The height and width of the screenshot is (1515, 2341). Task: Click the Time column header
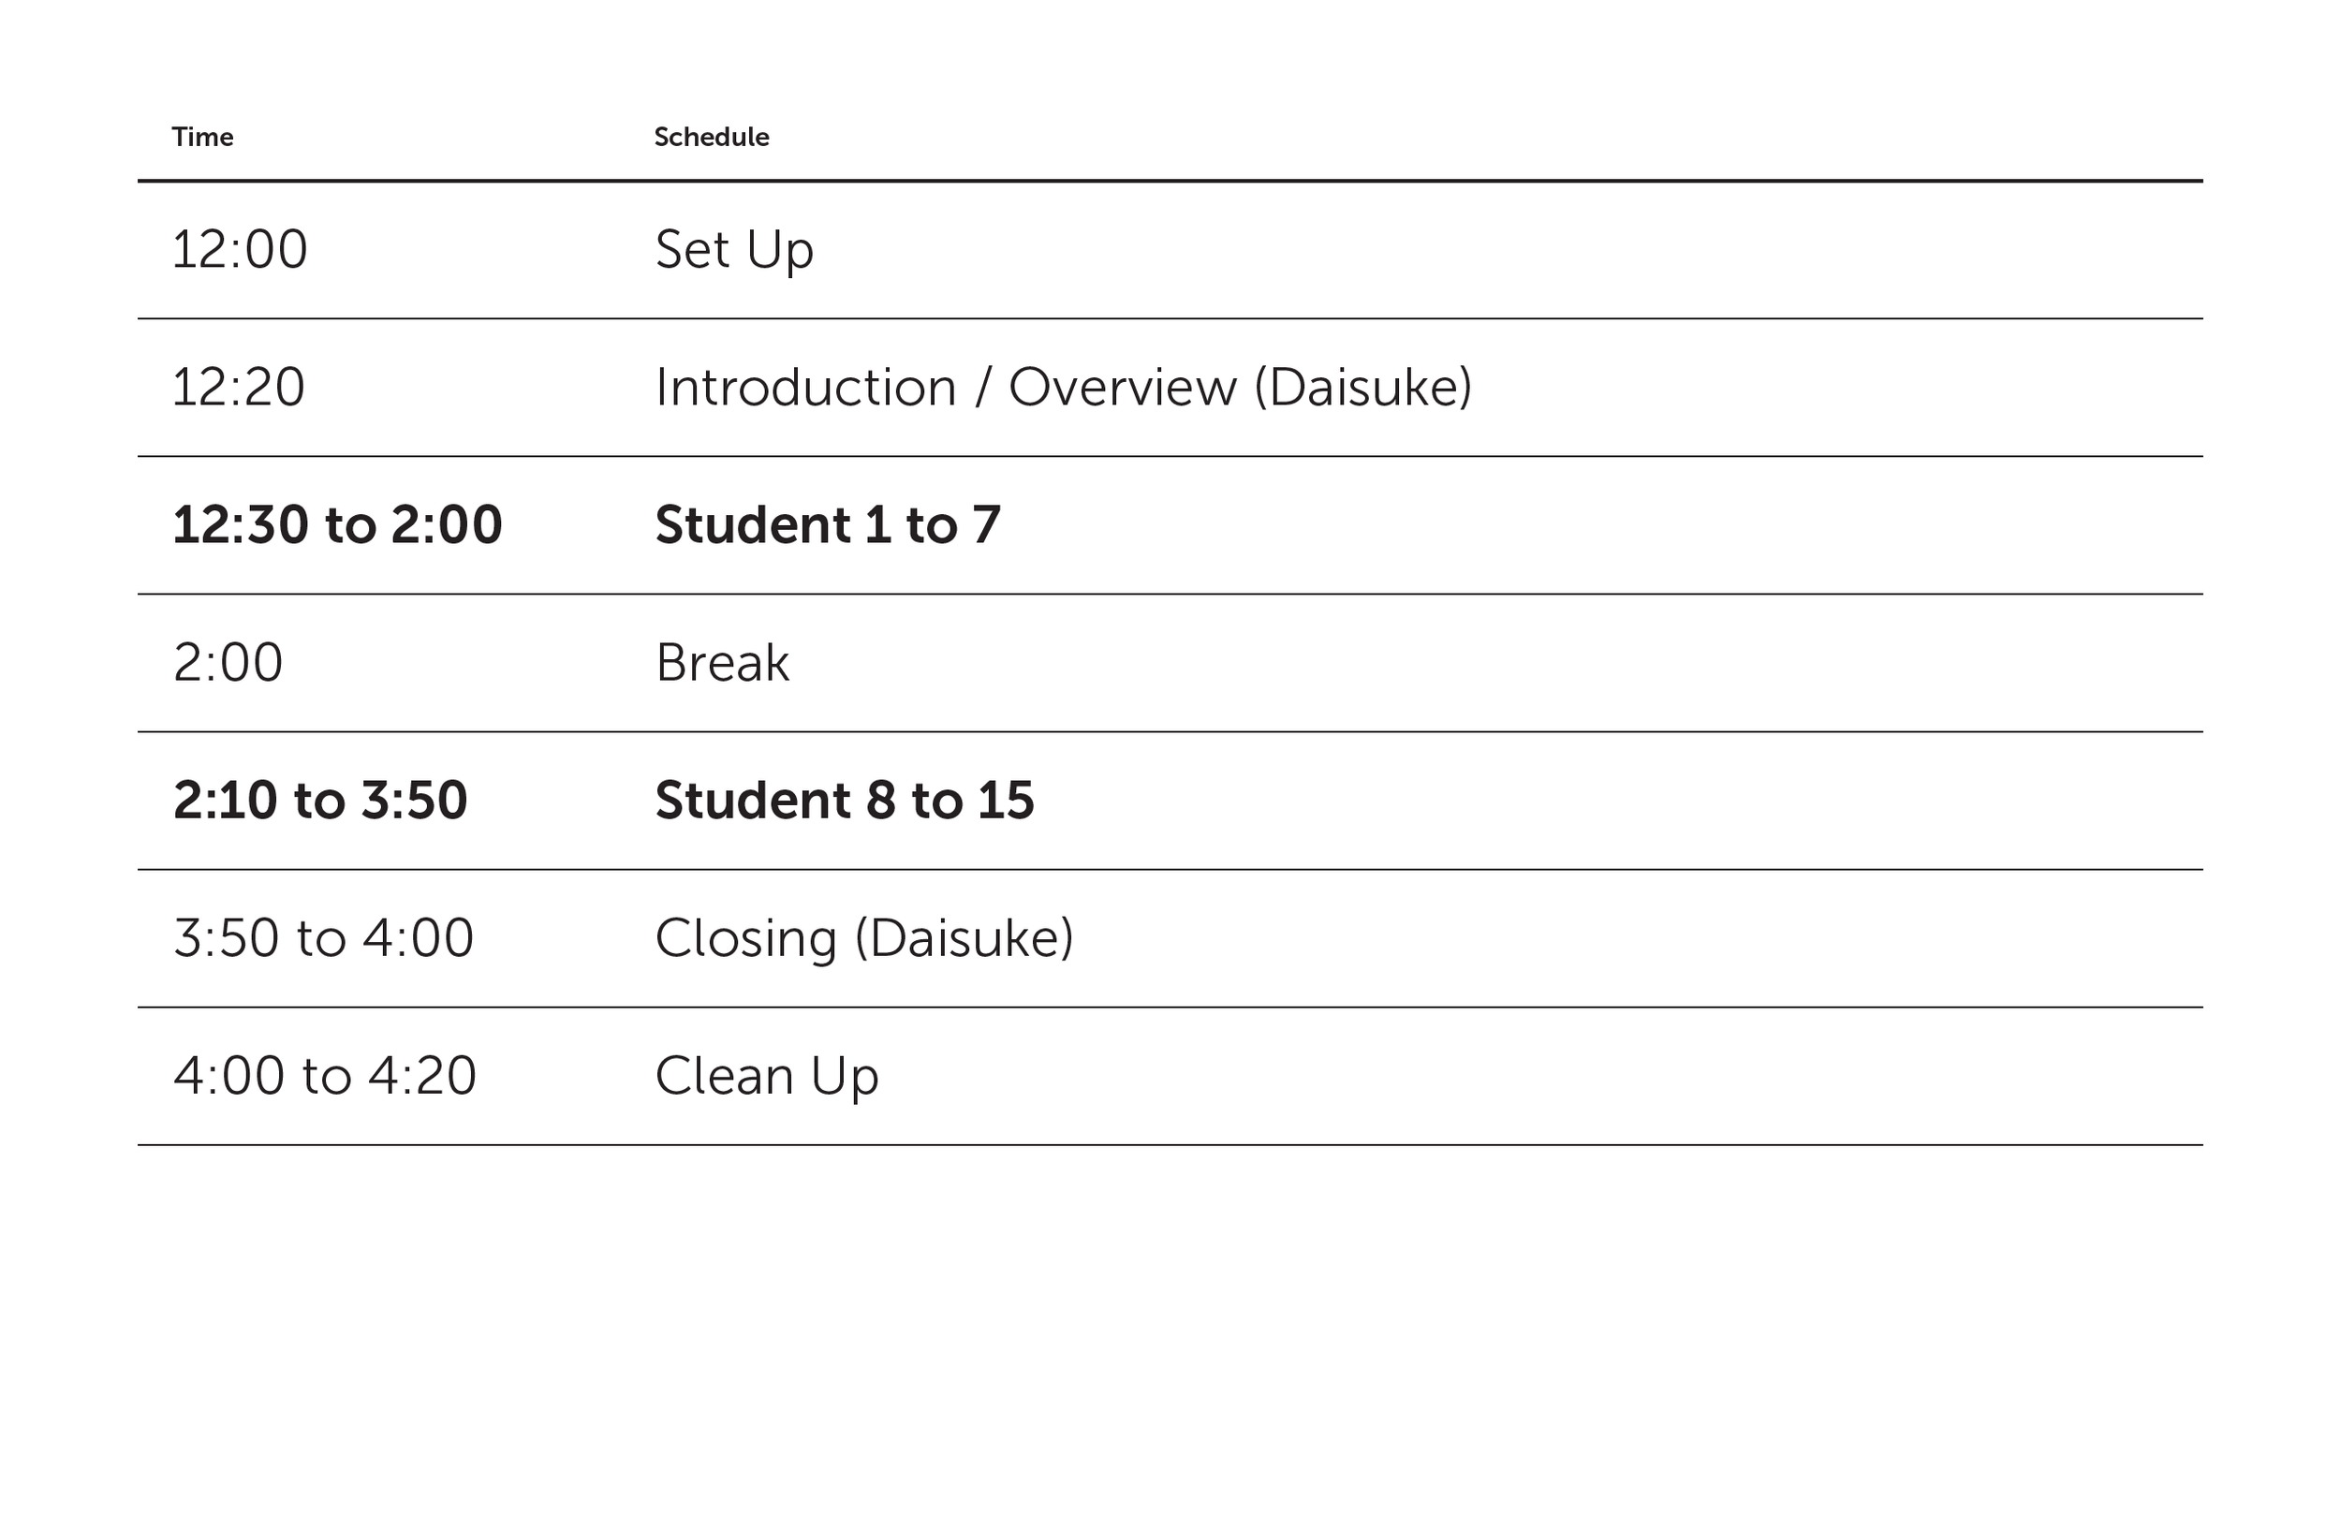tap(202, 137)
